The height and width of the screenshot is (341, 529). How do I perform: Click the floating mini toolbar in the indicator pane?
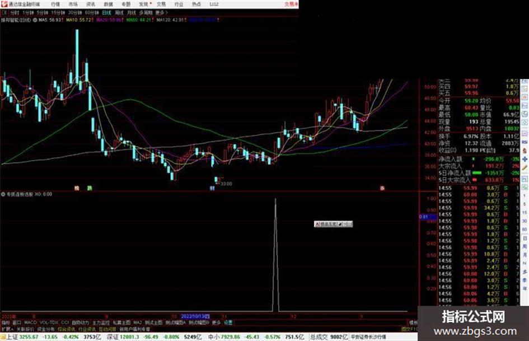pyautogui.click(x=333, y=224)
